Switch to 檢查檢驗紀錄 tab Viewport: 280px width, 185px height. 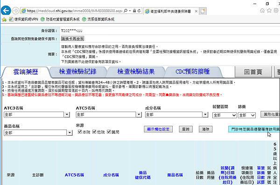coord(78,72)
